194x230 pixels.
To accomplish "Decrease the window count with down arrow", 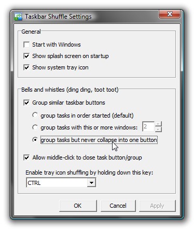I will point(158,130).
